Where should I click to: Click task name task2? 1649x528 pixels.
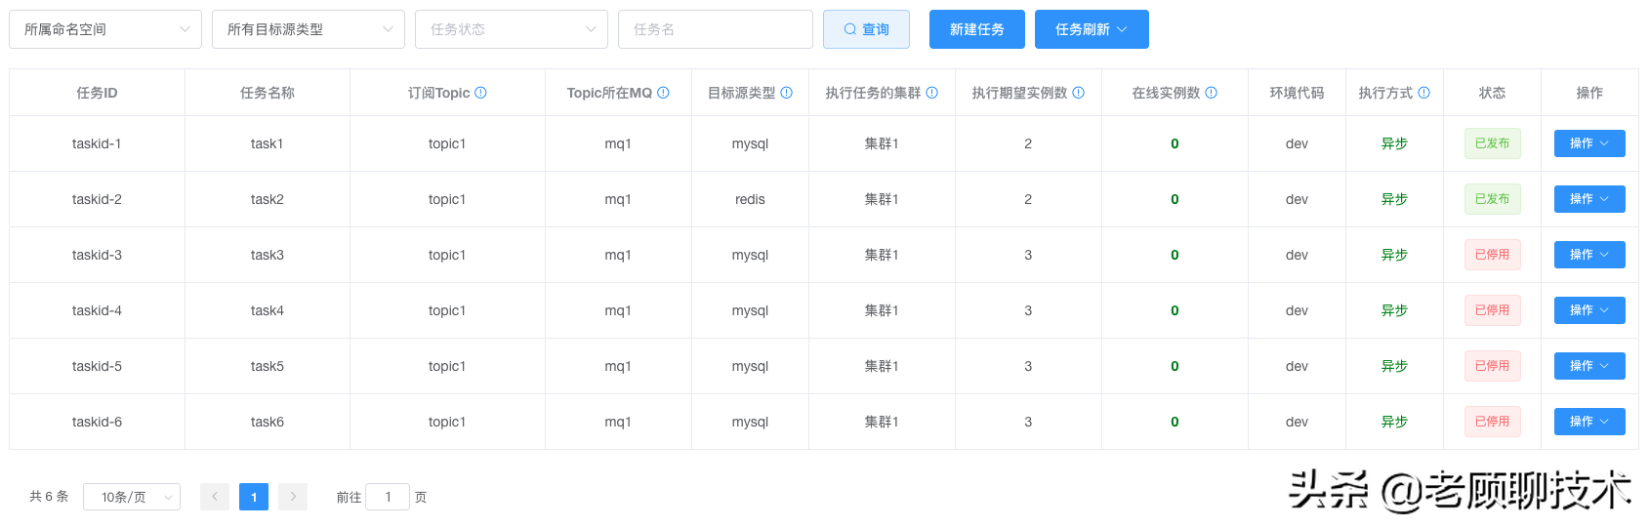(267, 199)
